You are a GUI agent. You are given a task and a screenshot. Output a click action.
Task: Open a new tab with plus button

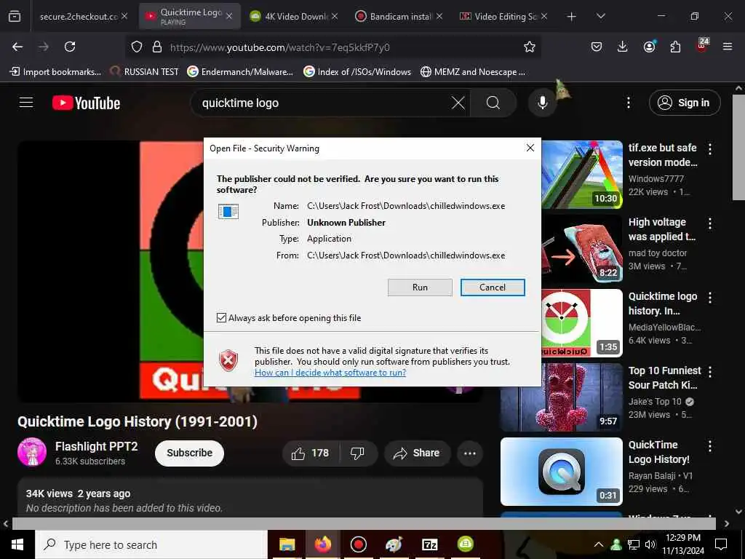[572, 16]
